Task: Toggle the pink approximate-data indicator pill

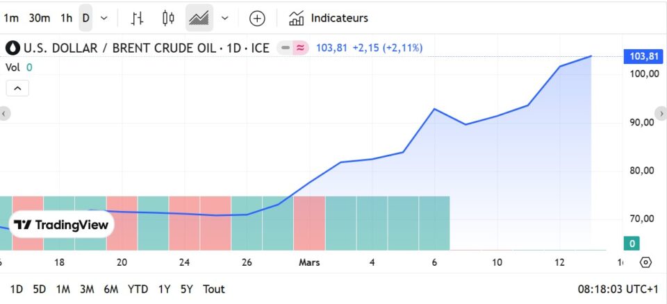Action: pyautogui.click(x=300, y=48)
